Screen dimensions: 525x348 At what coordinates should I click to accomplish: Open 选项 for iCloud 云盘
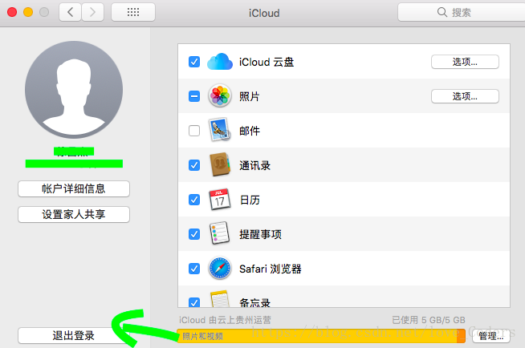(x=465, y=62)
